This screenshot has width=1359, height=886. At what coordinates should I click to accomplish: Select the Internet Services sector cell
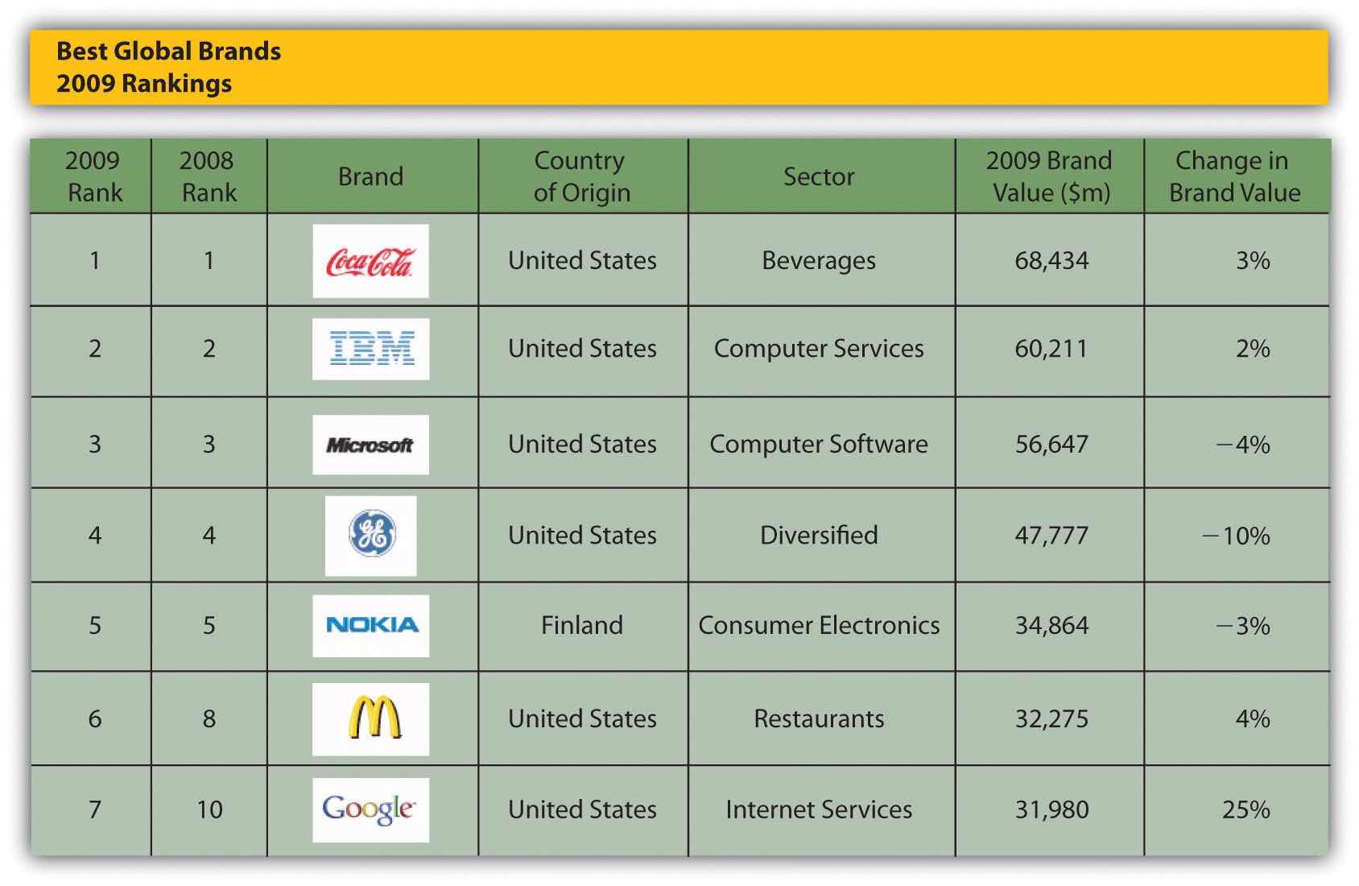(x=819, y=809)
